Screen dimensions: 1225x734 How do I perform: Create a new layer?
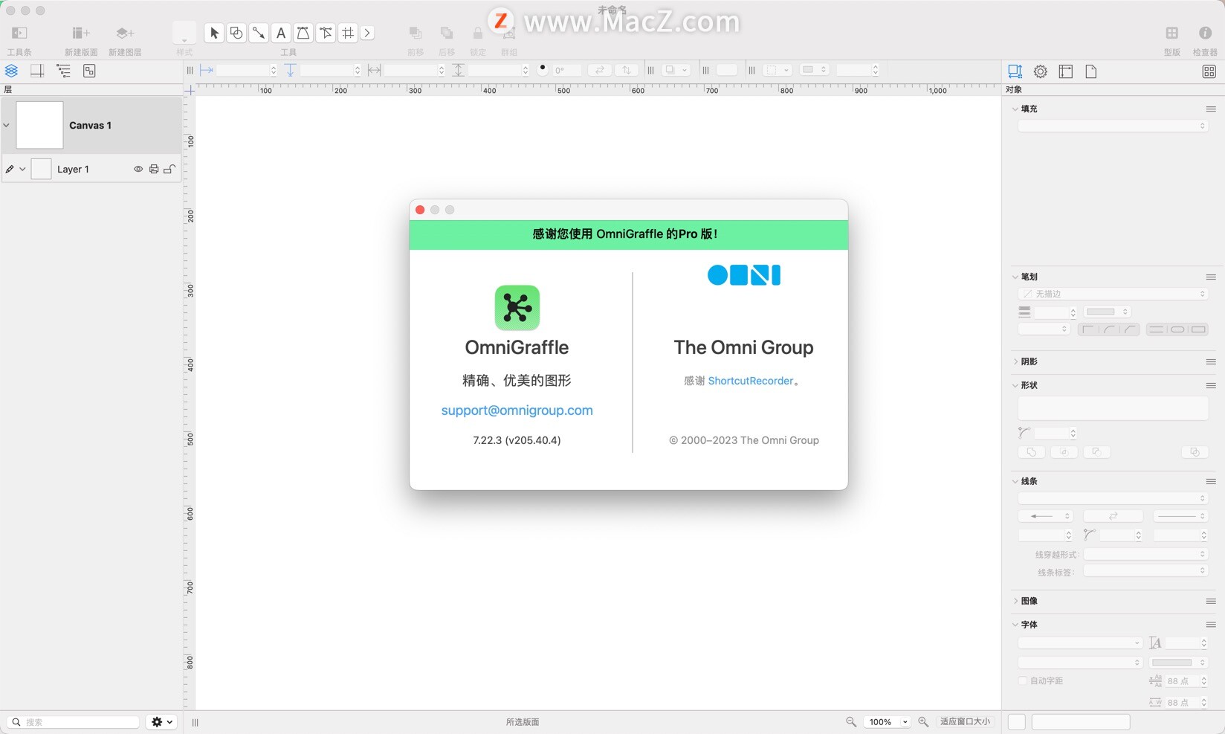[x=125, y=33]
